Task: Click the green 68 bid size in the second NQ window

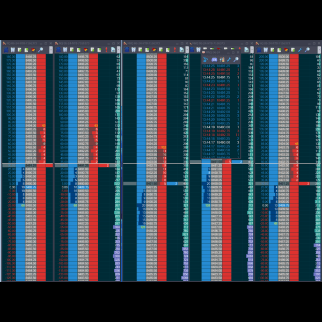Action: [x=75, y=206]
